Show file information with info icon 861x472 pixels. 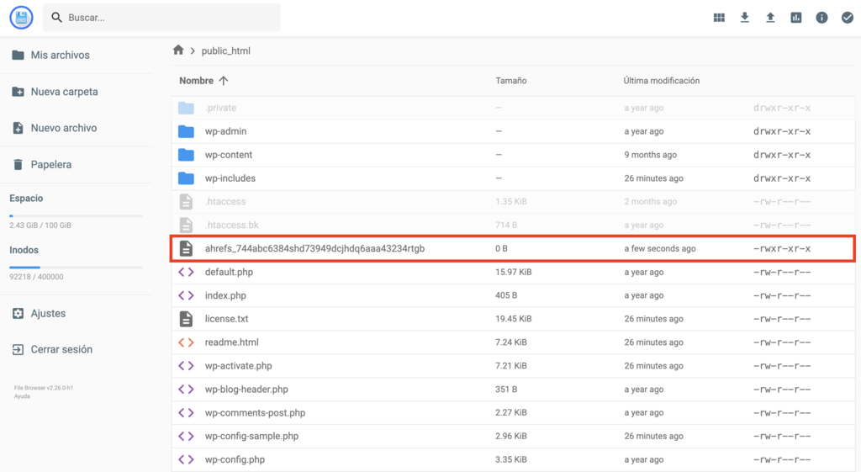[821, 18]
